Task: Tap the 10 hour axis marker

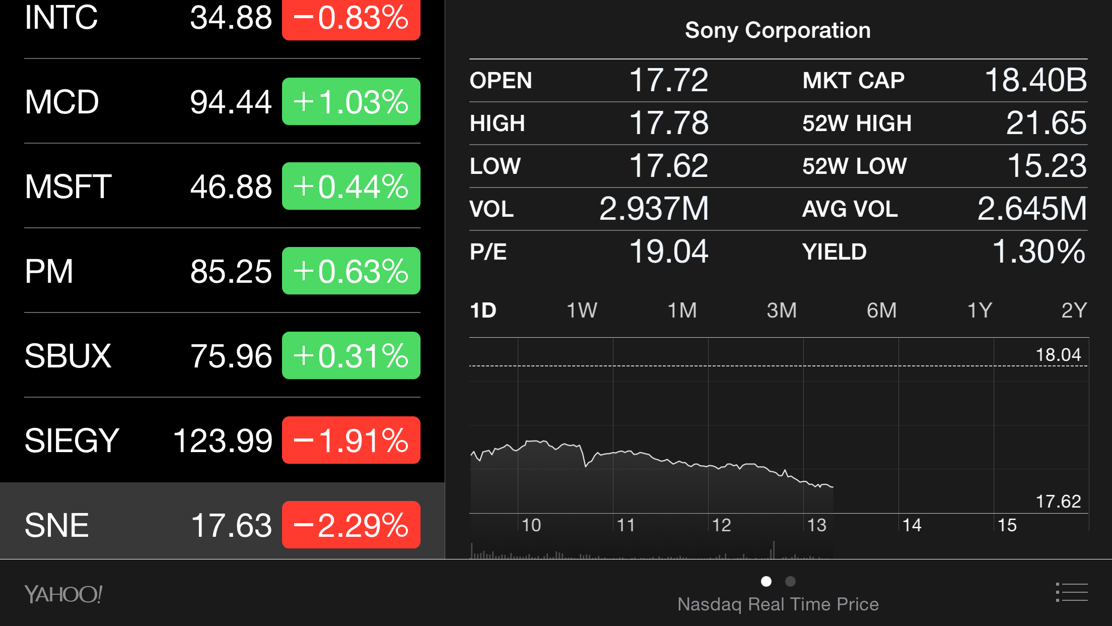Action: click(531, 525)
